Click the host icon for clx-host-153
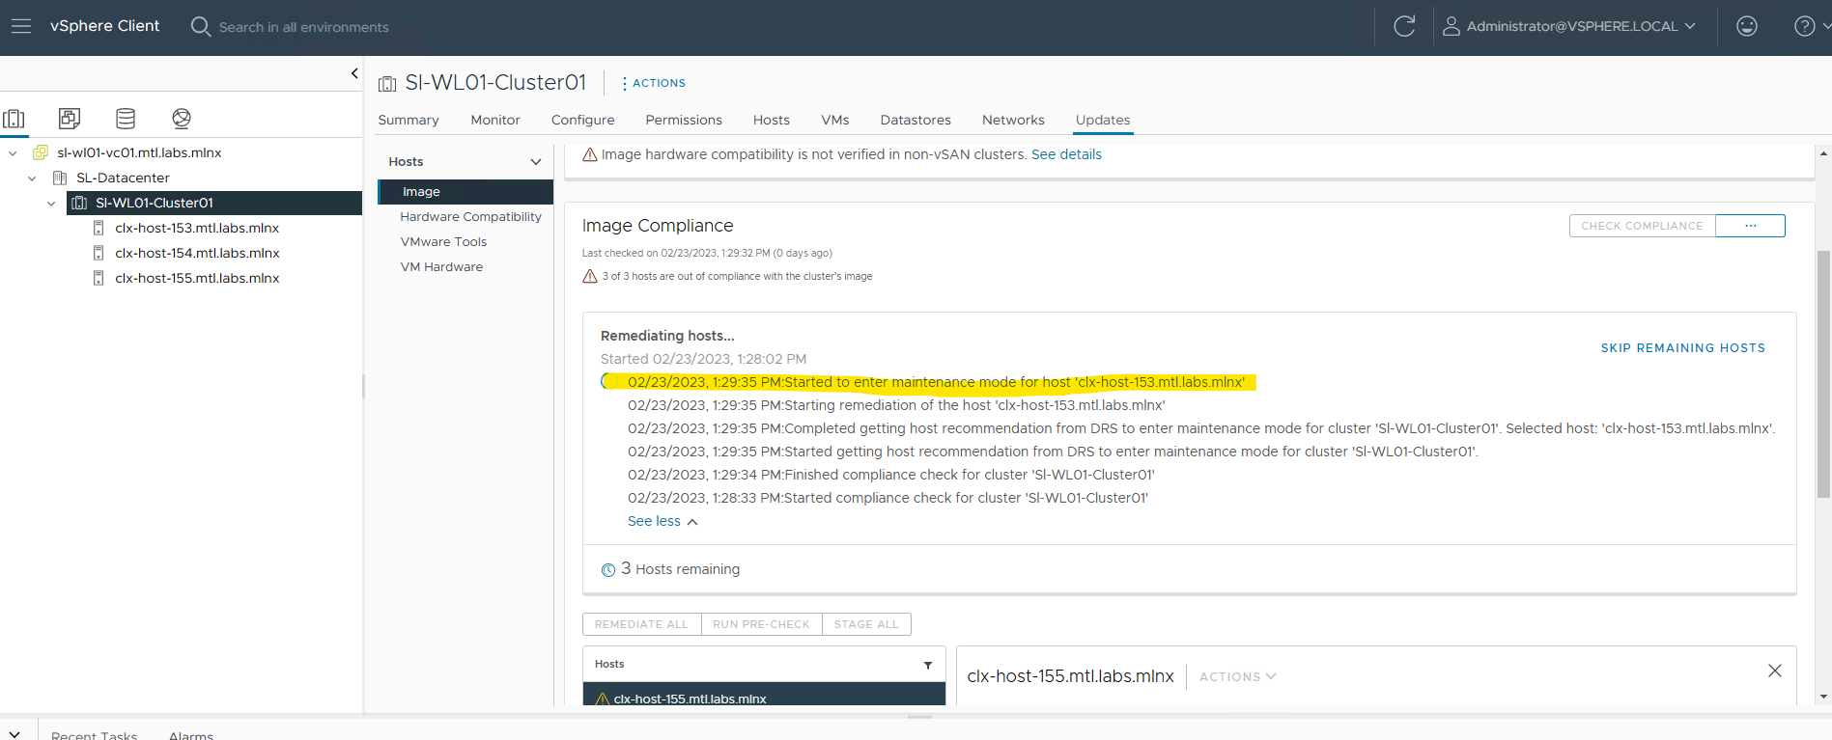Screen dimensions: 1832x740 click(x=99, y=228)
